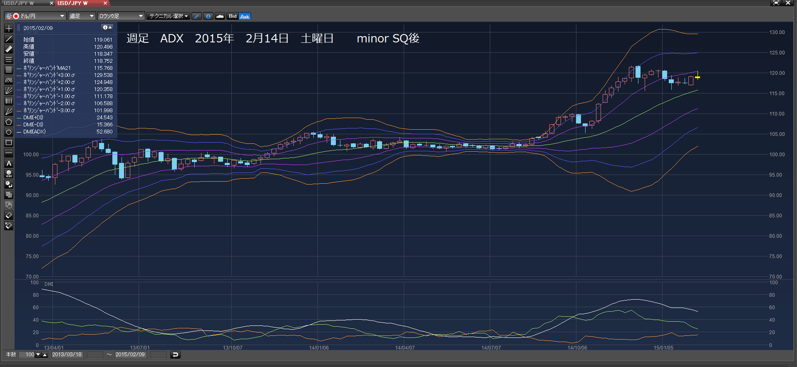Select the ruler measurement tool
This screenshot has width=797, height=367.
[9, 49]
